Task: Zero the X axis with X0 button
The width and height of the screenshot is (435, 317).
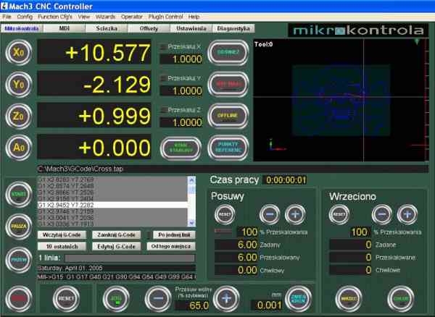Action: 19,53
